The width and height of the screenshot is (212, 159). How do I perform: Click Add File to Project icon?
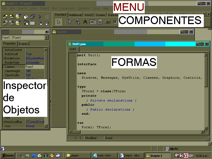pos(18,17)
